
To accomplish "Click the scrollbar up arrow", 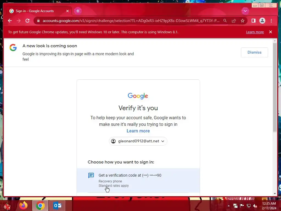I will [x=275, y=41].
